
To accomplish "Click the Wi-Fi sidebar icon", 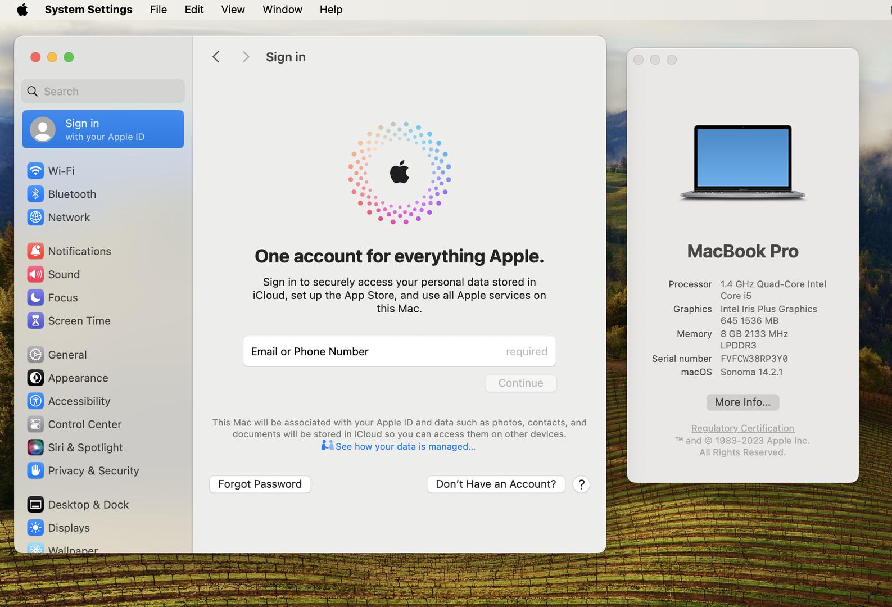I will pyautogui.click(x=35, y=170).
